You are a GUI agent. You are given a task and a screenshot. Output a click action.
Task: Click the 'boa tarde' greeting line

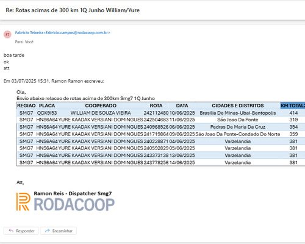[14, 55]
